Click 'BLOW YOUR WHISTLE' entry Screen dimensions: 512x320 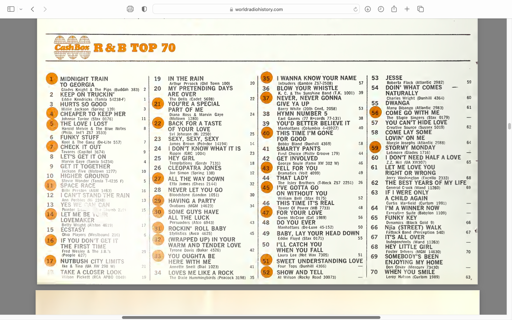coord(307,88)
